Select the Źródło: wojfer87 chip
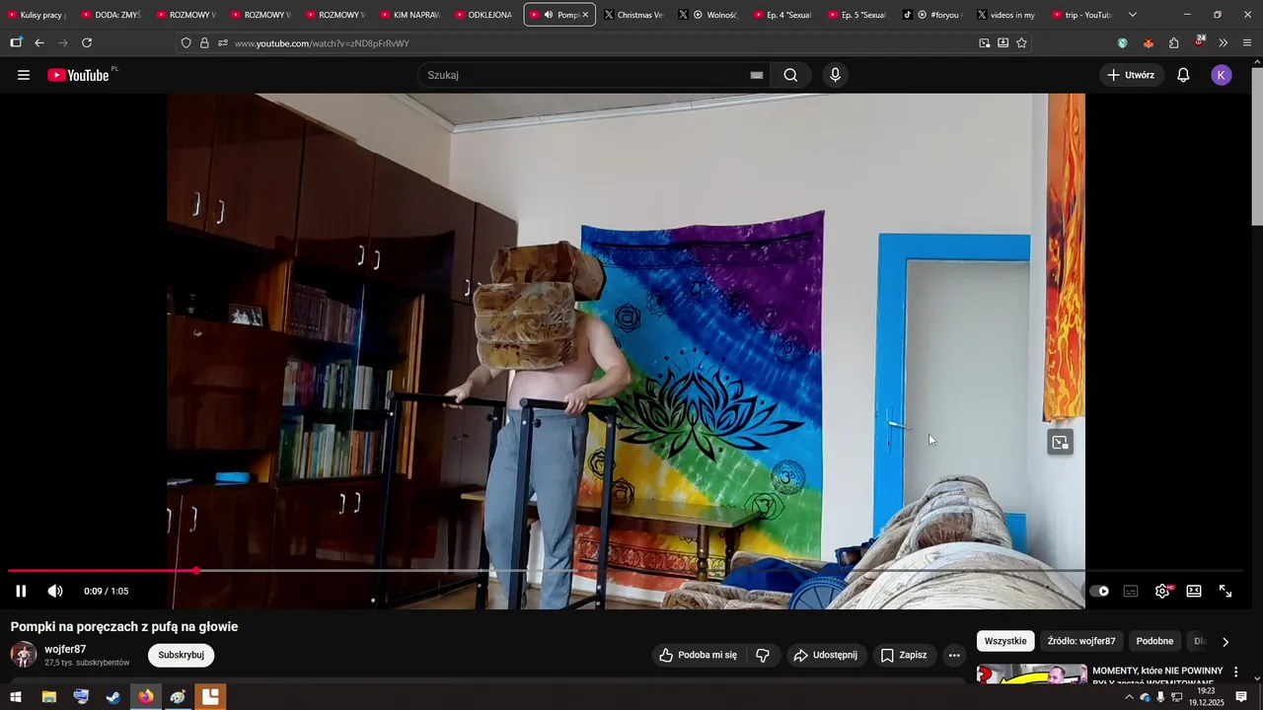 (x=1081, y=641)
